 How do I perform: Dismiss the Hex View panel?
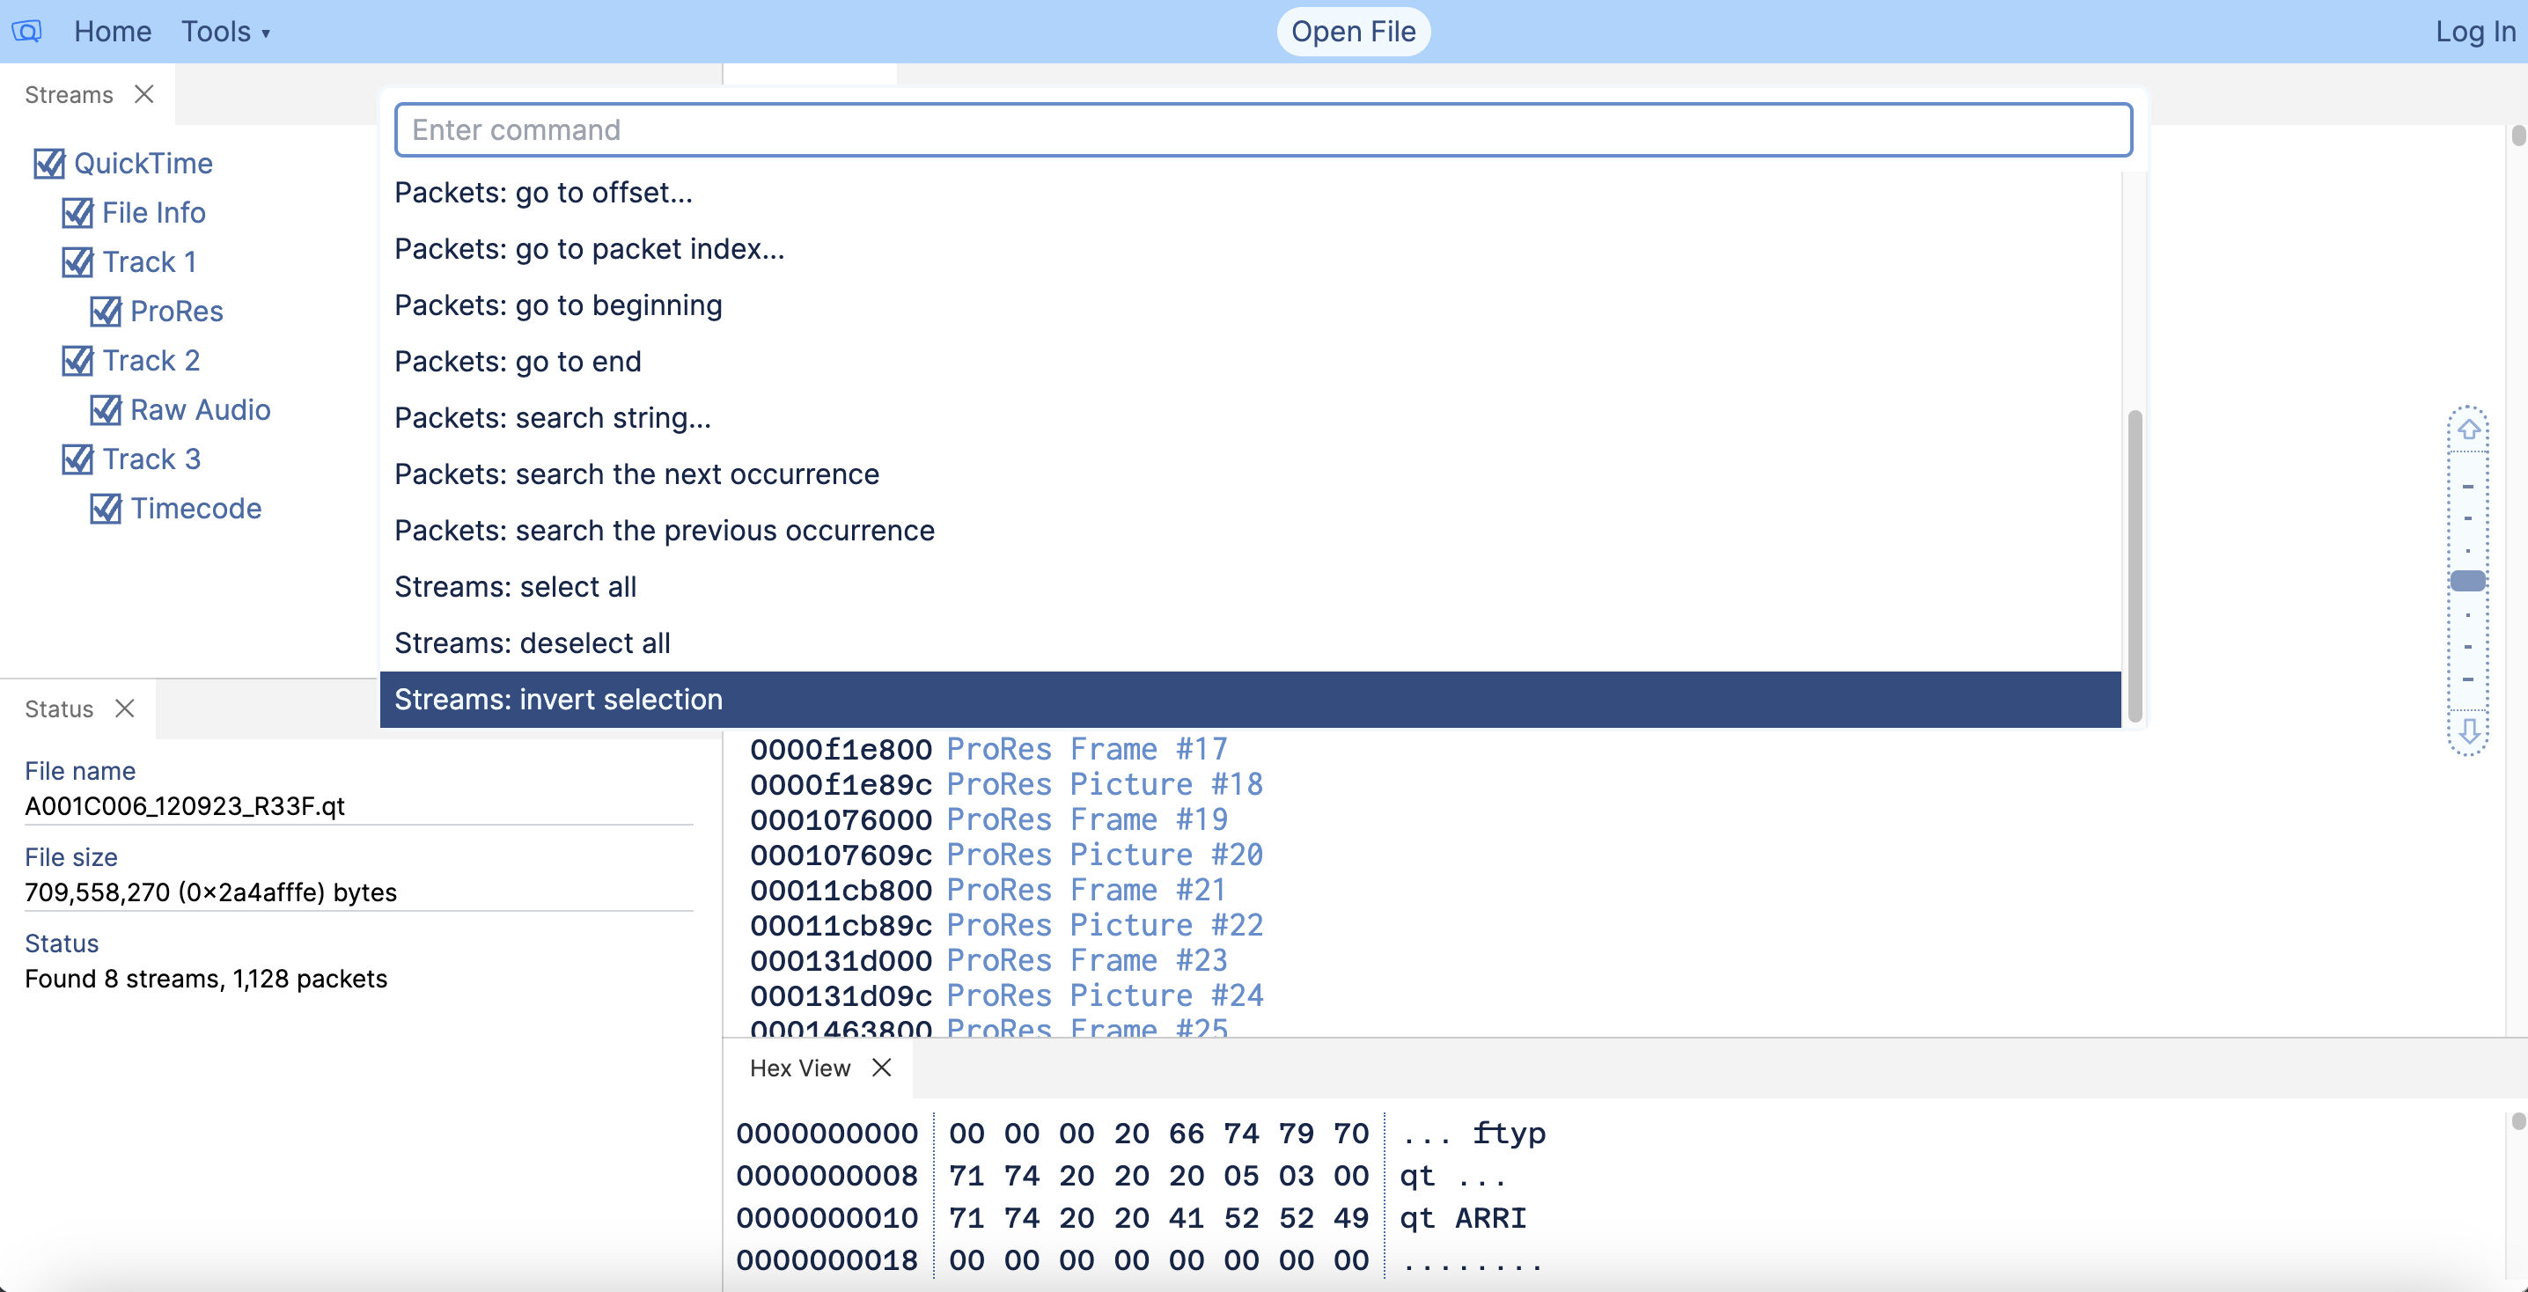(x=880, y=1068)
